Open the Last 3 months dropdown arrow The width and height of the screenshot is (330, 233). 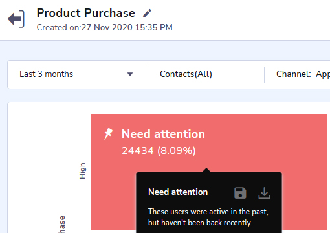point(130,74)
